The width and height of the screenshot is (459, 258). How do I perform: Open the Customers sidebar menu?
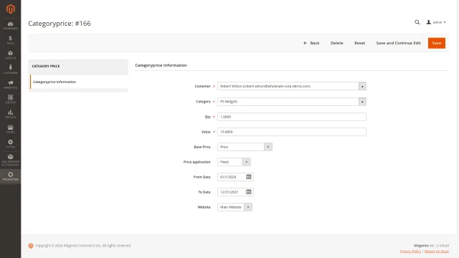coord(11,70)
